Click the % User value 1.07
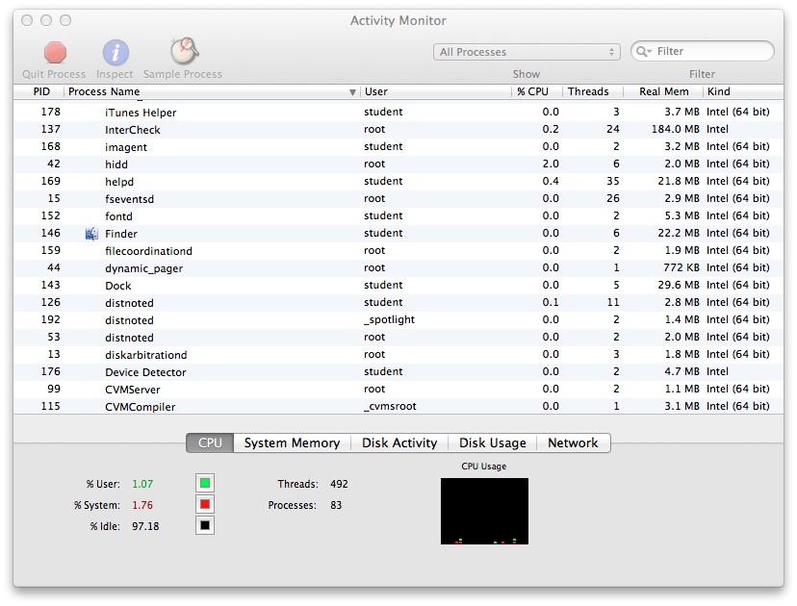Screen dimensions: 797x606 [x=142, y=484]
